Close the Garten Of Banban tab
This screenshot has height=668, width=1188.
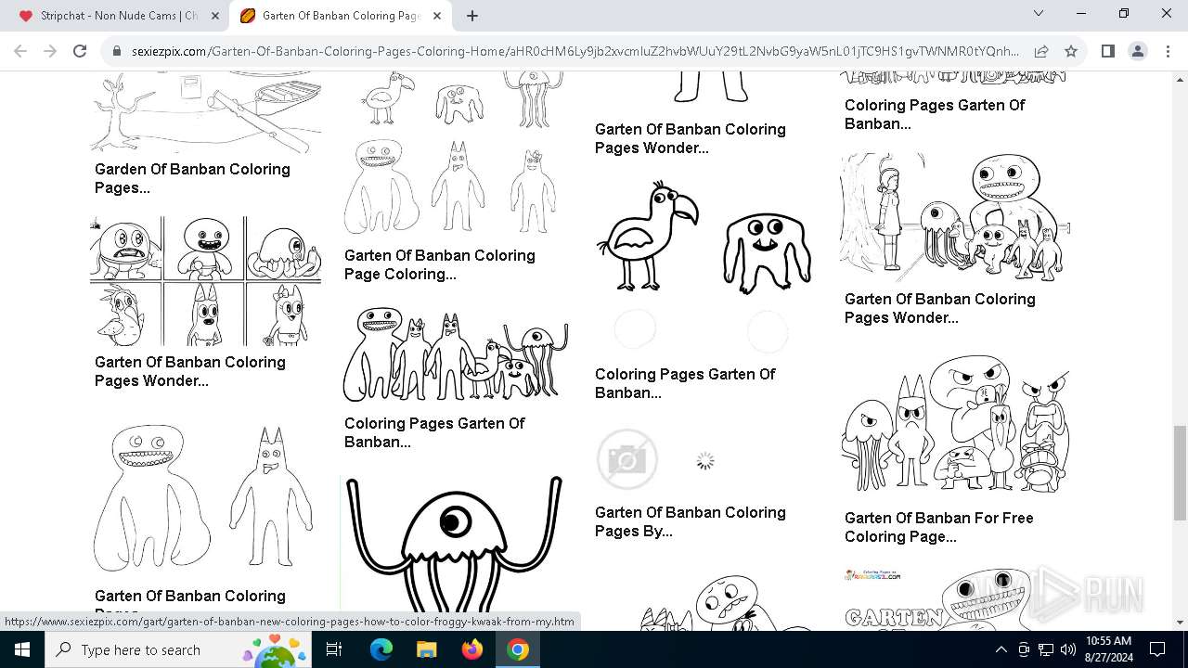437,16
